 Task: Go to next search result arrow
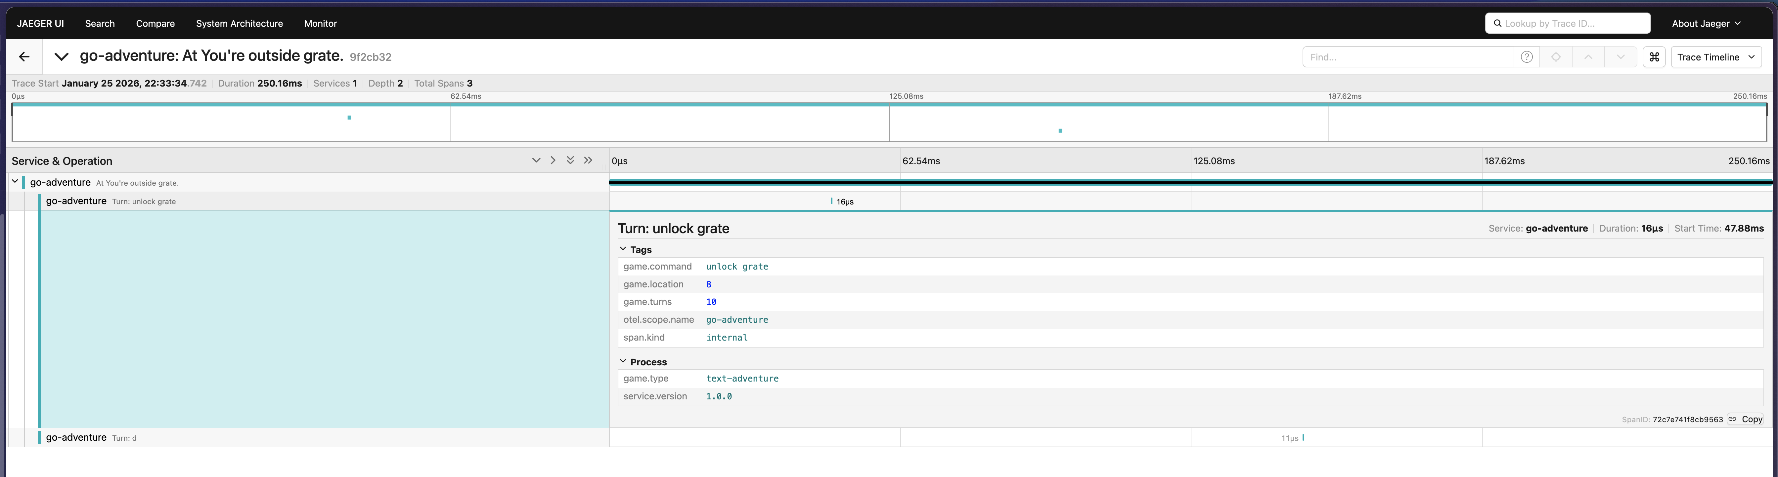pyautogui.click(x=1621, y=57)
